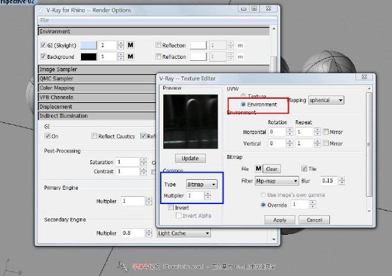Click Update preview button

[x=190, y=158]
